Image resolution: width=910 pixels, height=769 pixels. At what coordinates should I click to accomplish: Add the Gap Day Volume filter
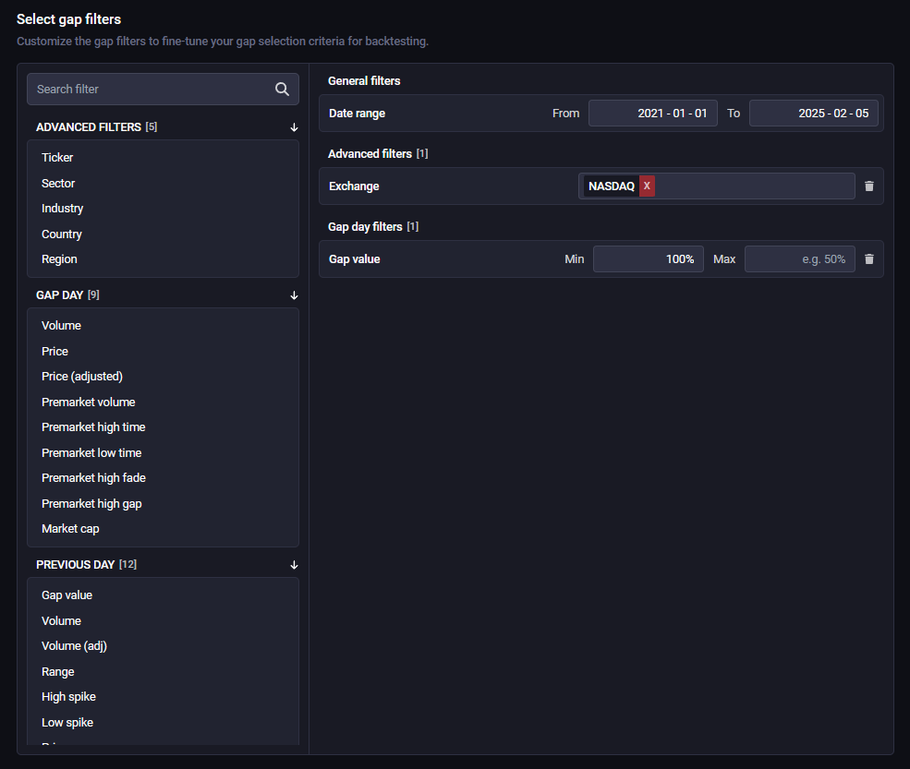[x=61, y=326]
